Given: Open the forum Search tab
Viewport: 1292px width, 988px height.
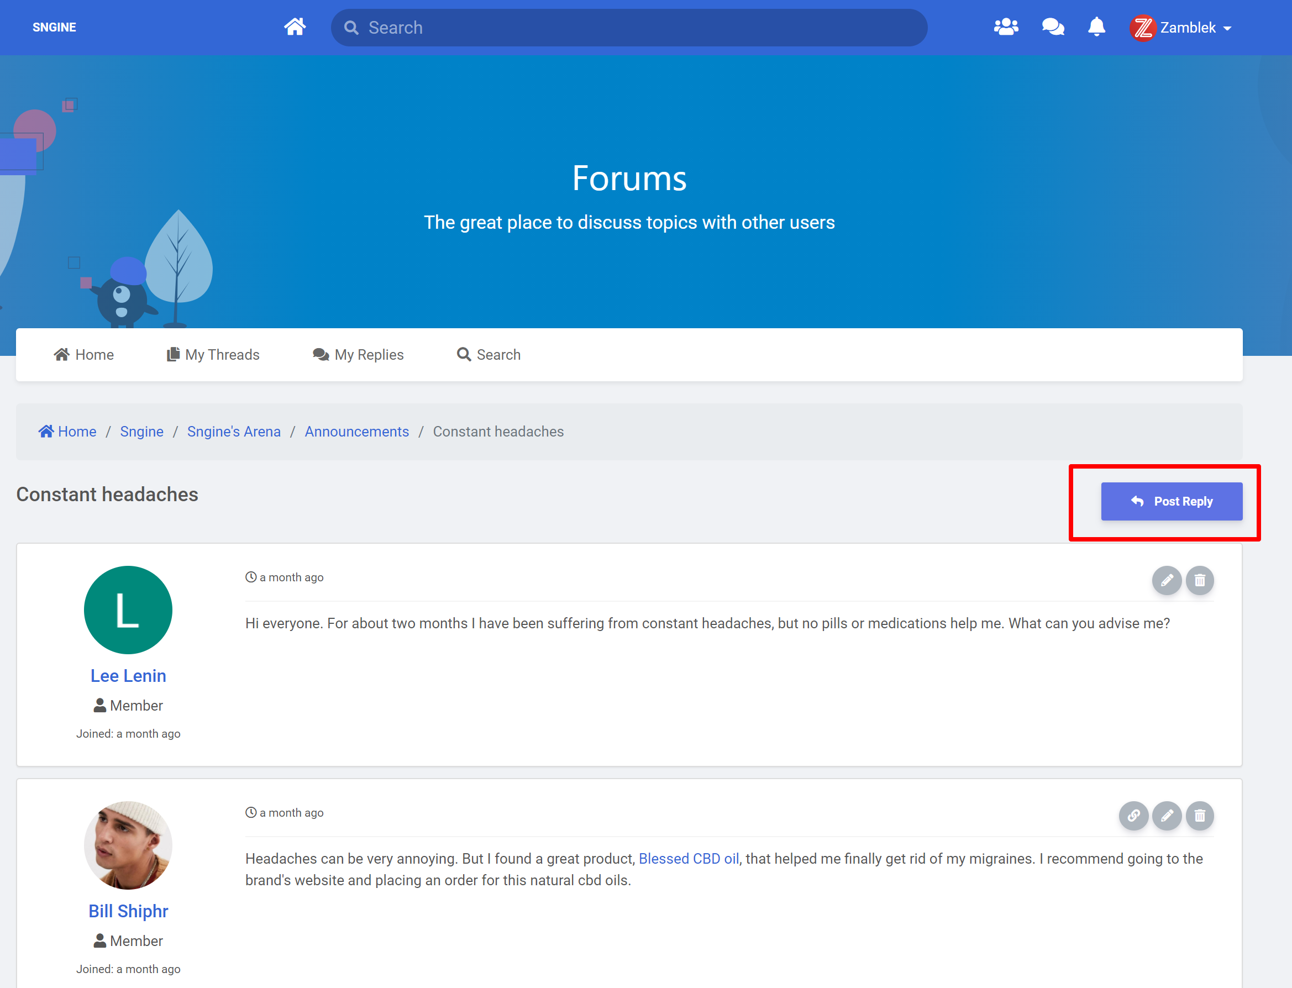Looking at the screenshot, I should [x=489, y=355].
